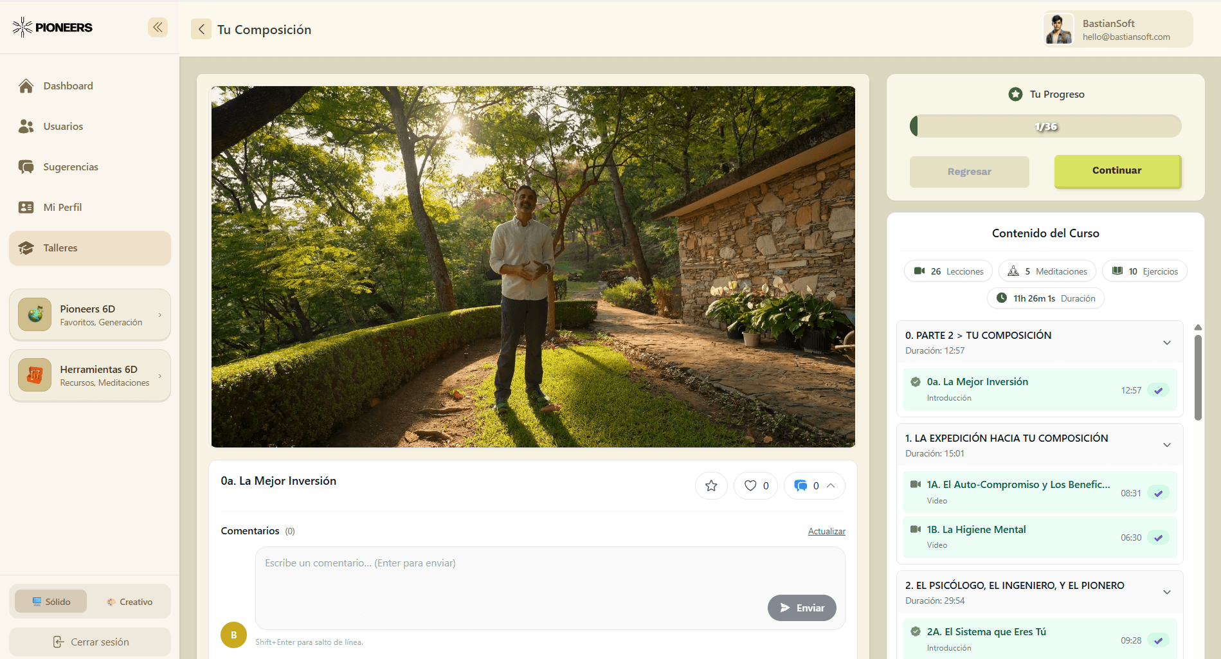Open Sugerencias from the sidebar
Viewport: 1221px width, 659px height.
70,167
